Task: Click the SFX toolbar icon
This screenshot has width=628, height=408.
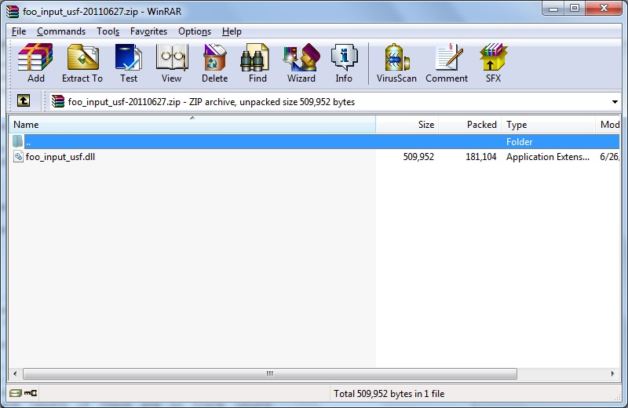Action: point(494,63)
